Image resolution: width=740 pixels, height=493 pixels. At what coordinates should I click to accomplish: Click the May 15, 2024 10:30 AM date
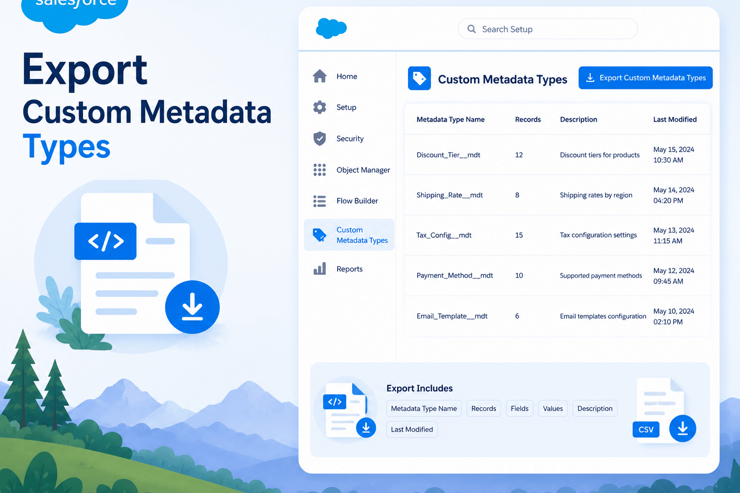674,155
